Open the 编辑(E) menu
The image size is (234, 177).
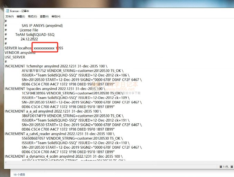point(21,17)
